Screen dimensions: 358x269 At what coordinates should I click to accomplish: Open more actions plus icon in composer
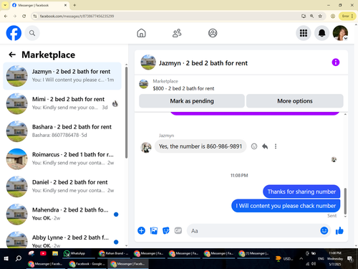[x=141, y=230]
